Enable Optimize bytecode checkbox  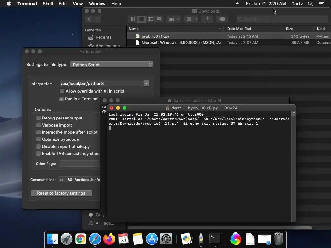click(x=38, y=139)
